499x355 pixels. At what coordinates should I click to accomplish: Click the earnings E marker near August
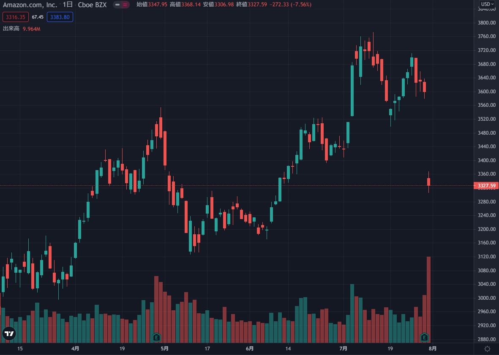click(x=424, y=337)
